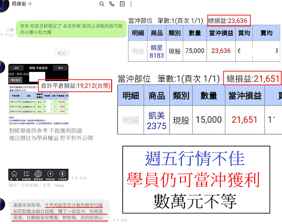This screenshot has width=282, height=224.
Task: Click the grey thank-you message bubble
Action: pos(60,211)
